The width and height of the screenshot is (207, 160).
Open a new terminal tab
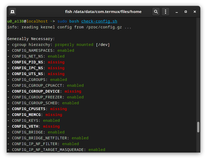point(12,12)
